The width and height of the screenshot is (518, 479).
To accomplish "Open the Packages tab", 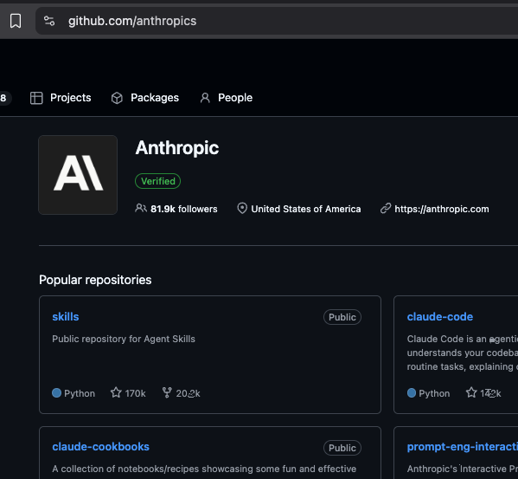I will click(x=145, y=98).
